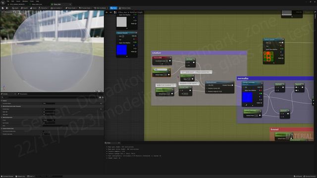Open the Perspective viewport dropdown
317x178 pixels.
tap(9, 12)
